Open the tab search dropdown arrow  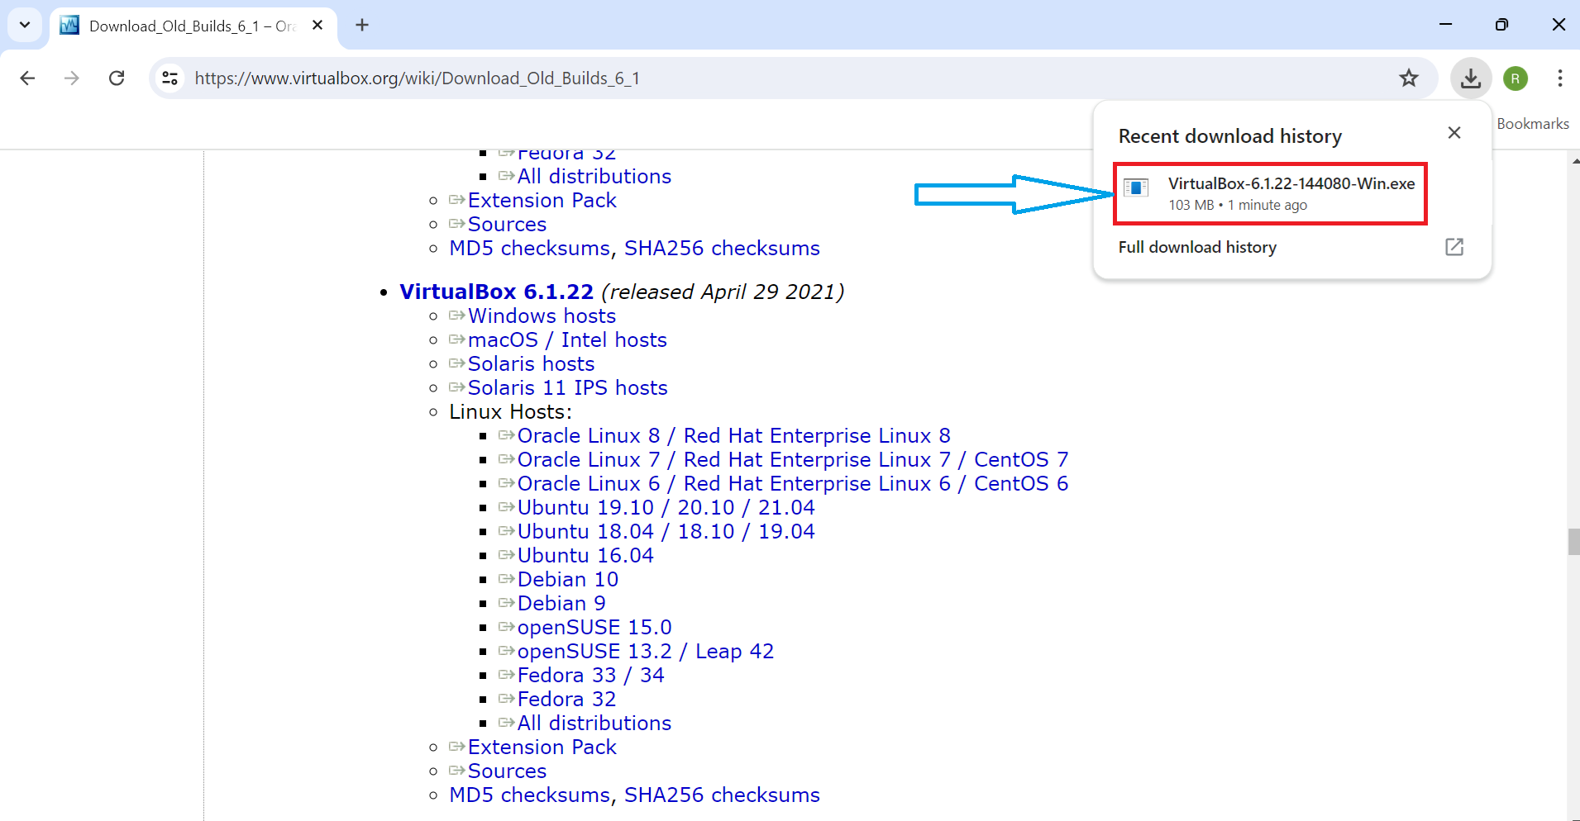[25, 25]
